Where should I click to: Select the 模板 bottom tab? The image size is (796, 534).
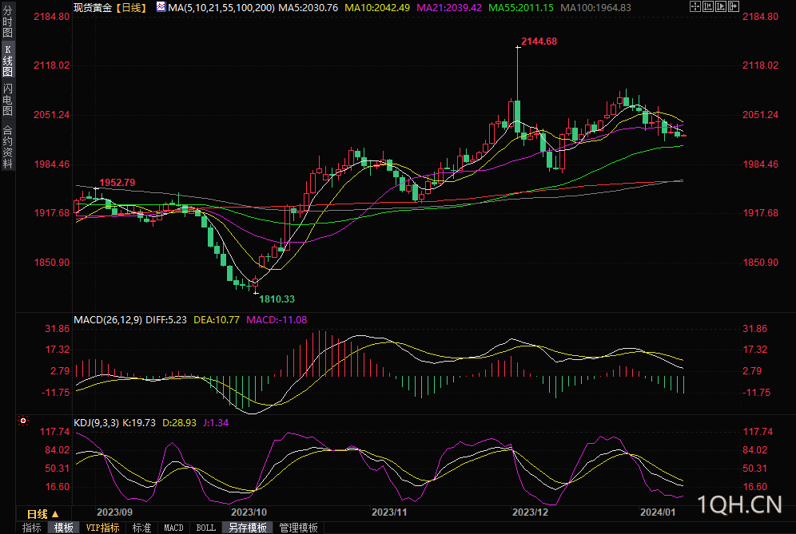click(x=63, y=528)
